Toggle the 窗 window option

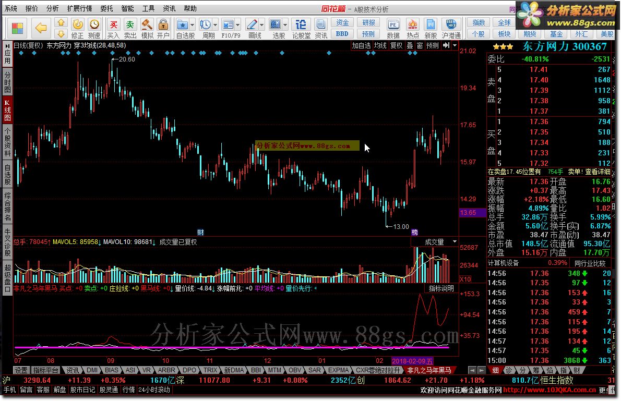420,45
